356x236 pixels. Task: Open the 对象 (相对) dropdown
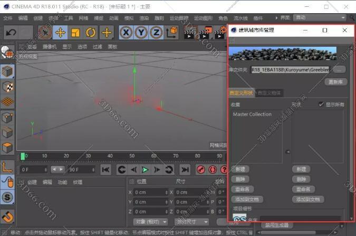tap(150, 222)
